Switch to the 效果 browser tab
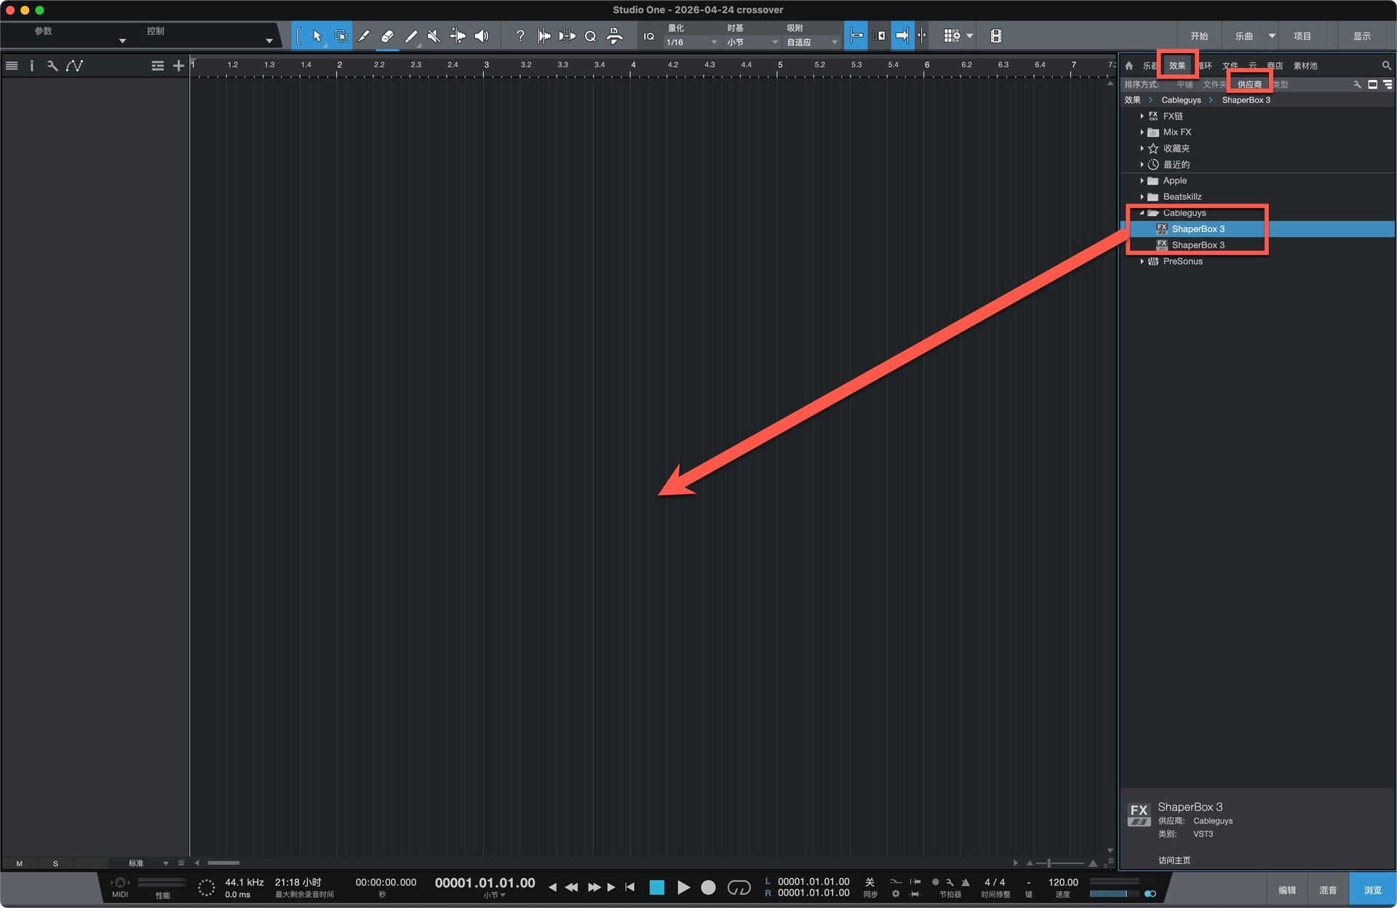 pos(1177,65)
